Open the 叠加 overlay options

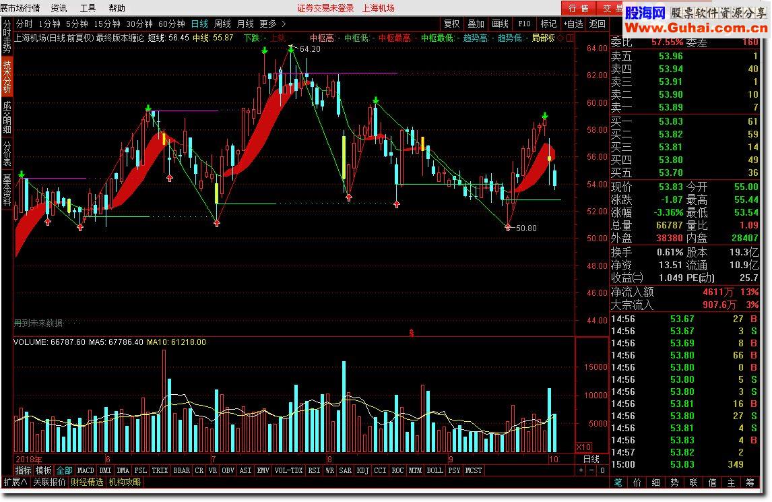pos(476,24)
